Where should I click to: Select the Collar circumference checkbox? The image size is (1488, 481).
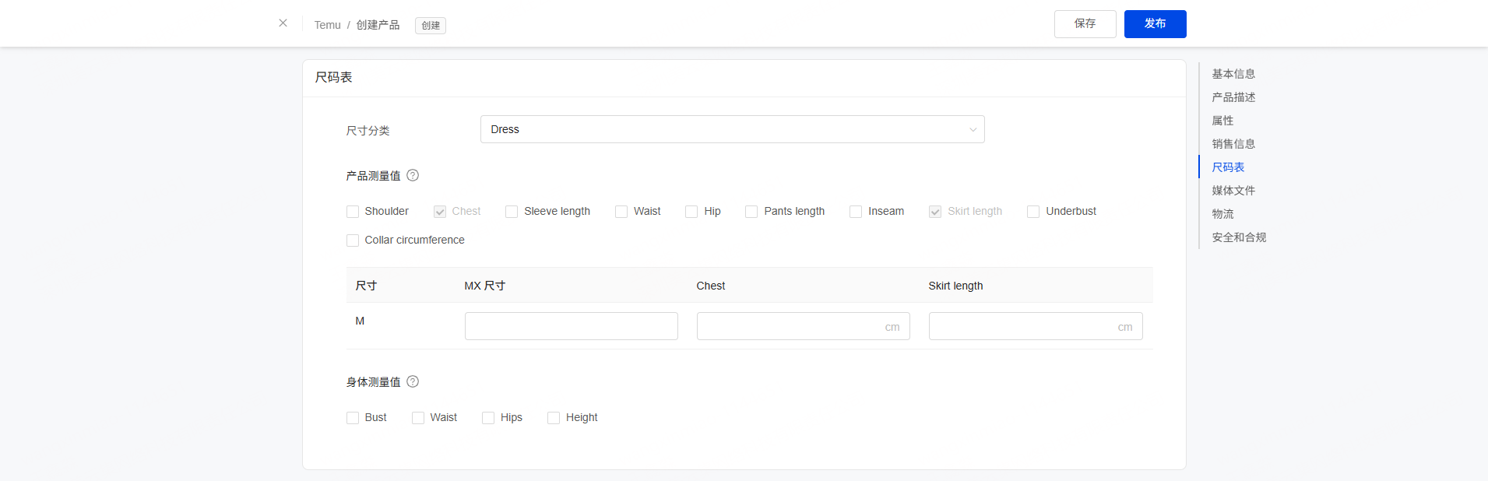[353, 240]
